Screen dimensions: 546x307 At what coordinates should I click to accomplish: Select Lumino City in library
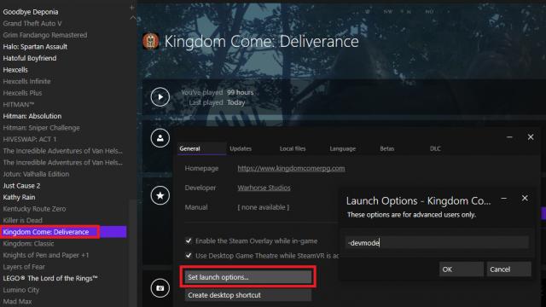pos(20,290)
